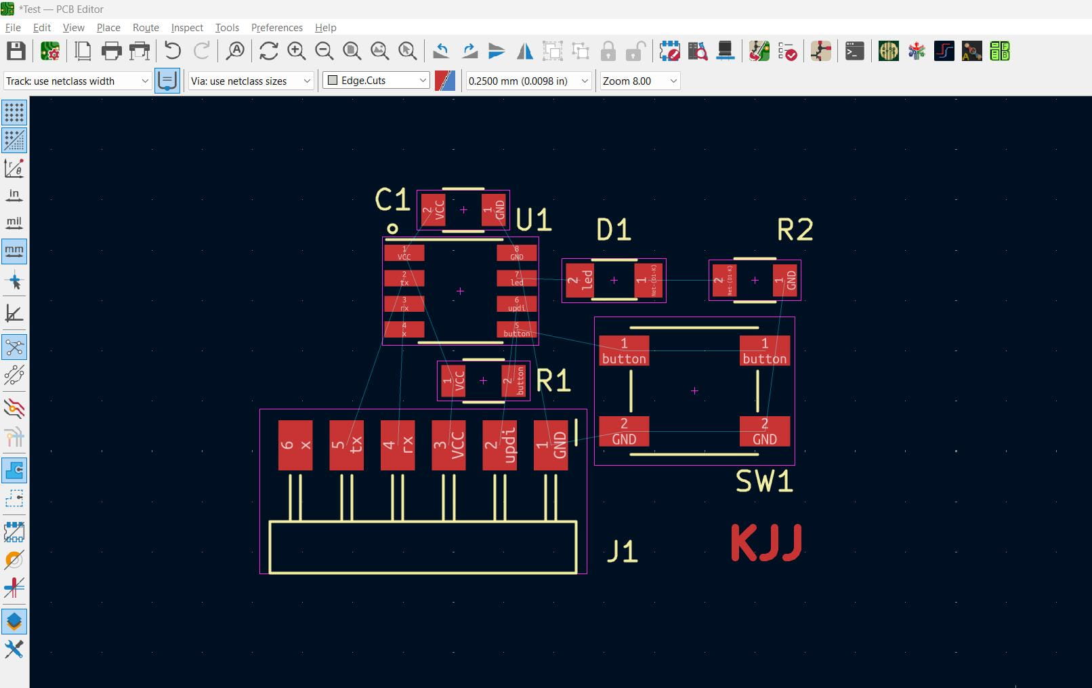Toggle the ratsnest display
1092x688 pixels.
pyautogui.click(x=14, y=347)
